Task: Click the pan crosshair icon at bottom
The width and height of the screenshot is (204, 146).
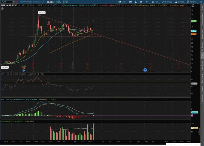Action: click(171, 144)
